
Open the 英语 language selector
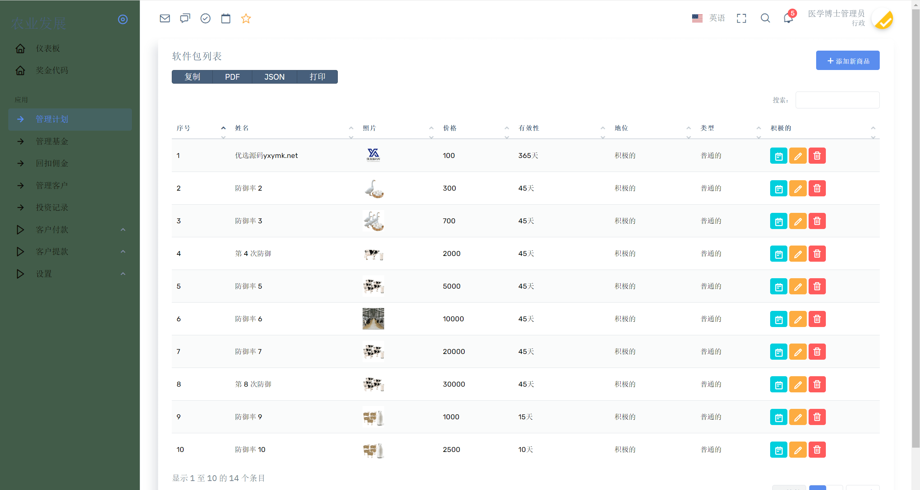coord(708,18)
